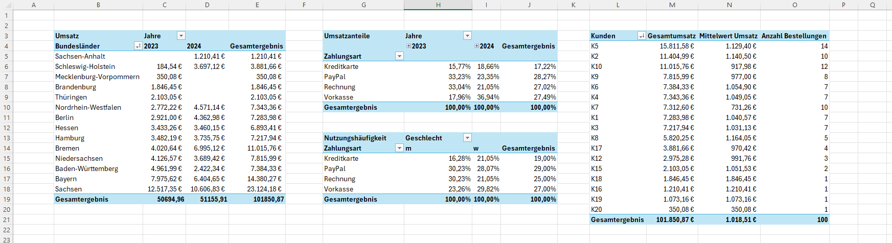The width and height of the screenshot is (892, 243).
Task: Open the Bundesländer sort filter dropdown
Action: [138, 46]
